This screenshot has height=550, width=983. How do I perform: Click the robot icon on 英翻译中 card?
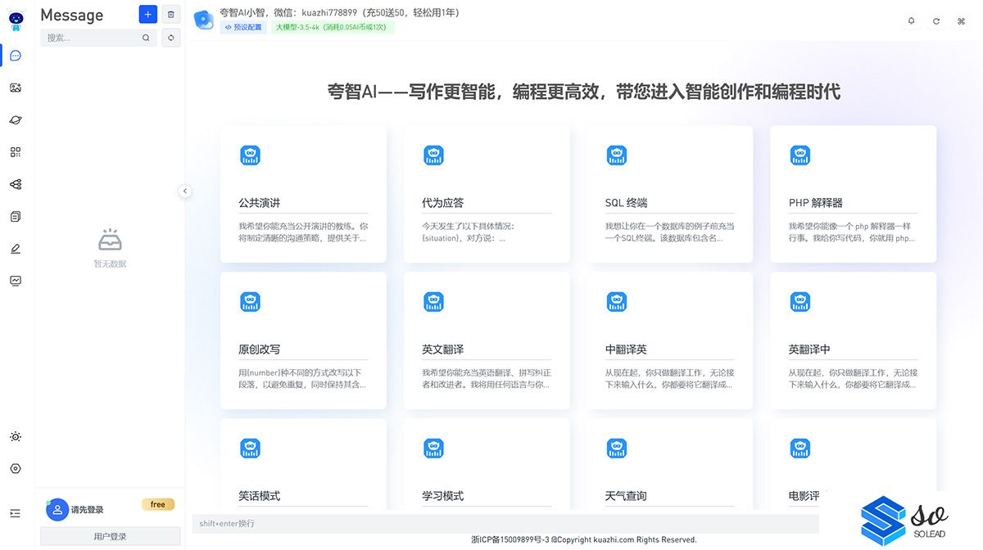click(800, 302)
